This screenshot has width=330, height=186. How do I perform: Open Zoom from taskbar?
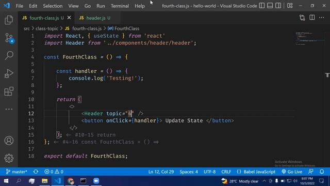tap(96, 181)
